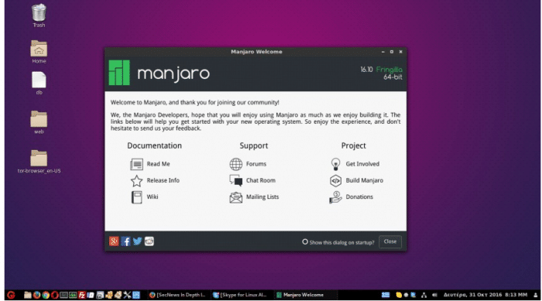Open Mailing Lists envelope icon
This screenshot has height=301, width=542.
[235, 197]
